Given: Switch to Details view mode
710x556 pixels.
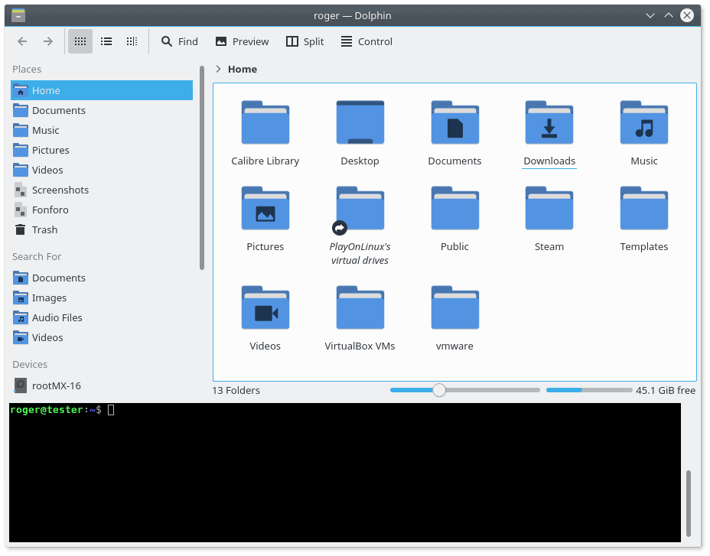Looking at the screenshot, I should click(x=132, y=41).
